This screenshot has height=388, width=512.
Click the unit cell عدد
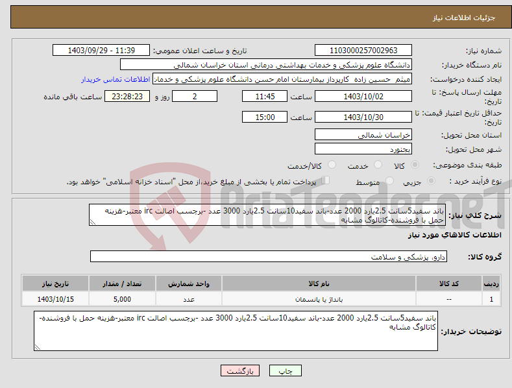[189, 299]
